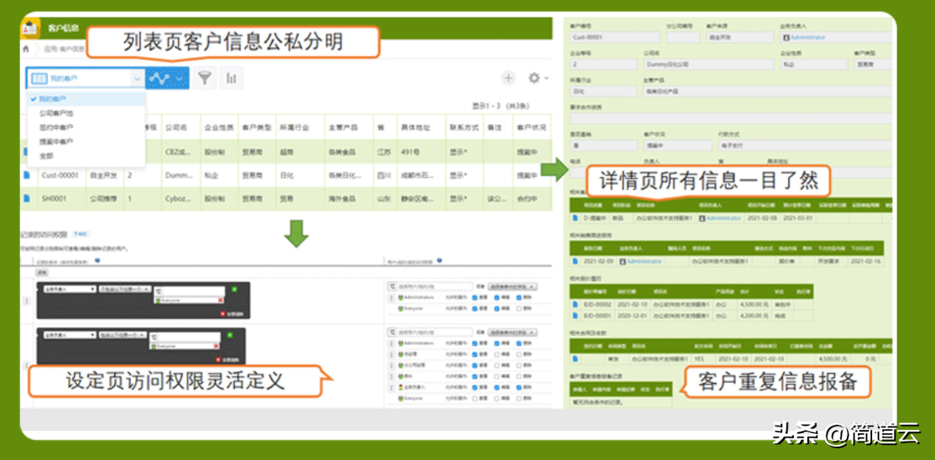Select checked 我的客户 view in menu
Viewport: 935px width, 460px height.
(x=86, y=99)
